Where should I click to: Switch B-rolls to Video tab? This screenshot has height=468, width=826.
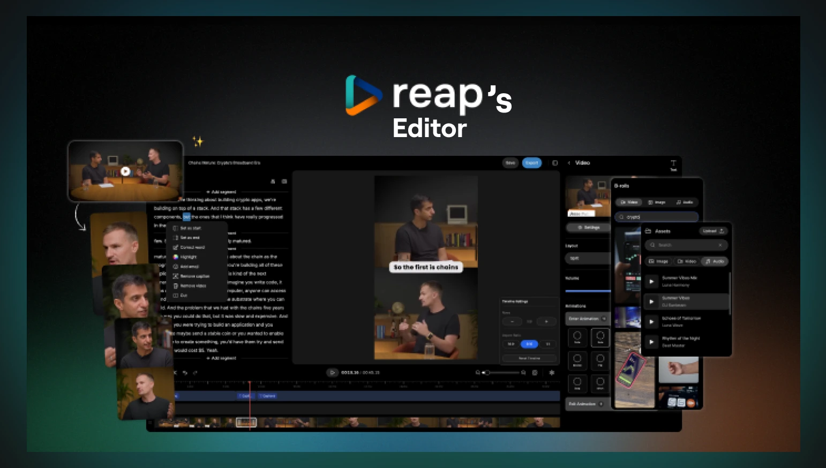click(x=629, y=202)
